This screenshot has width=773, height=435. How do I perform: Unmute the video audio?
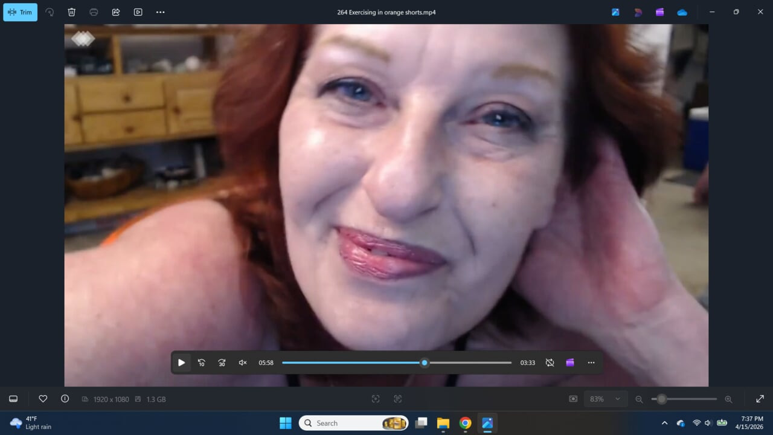243,362
